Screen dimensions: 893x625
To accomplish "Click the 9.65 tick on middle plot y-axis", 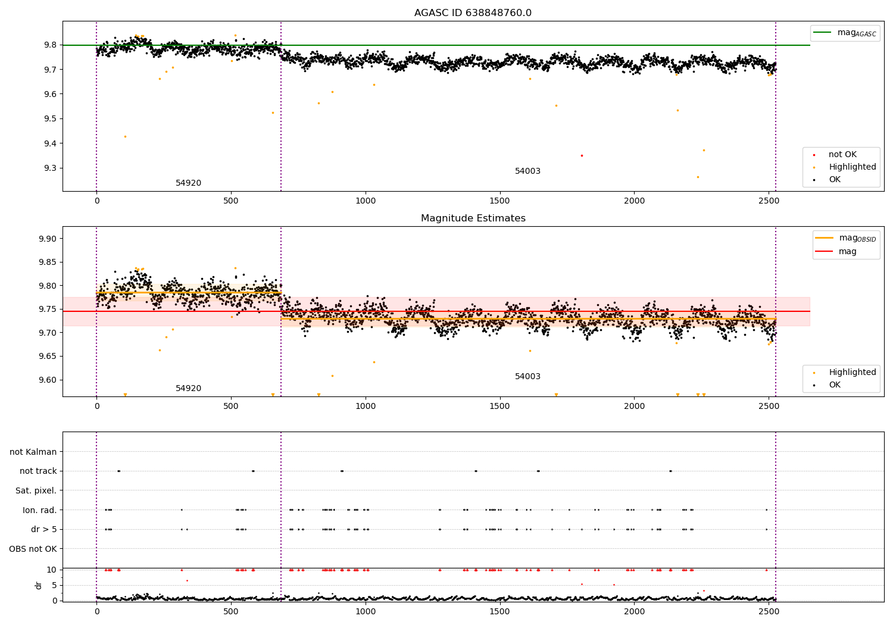I will [48, 357].
